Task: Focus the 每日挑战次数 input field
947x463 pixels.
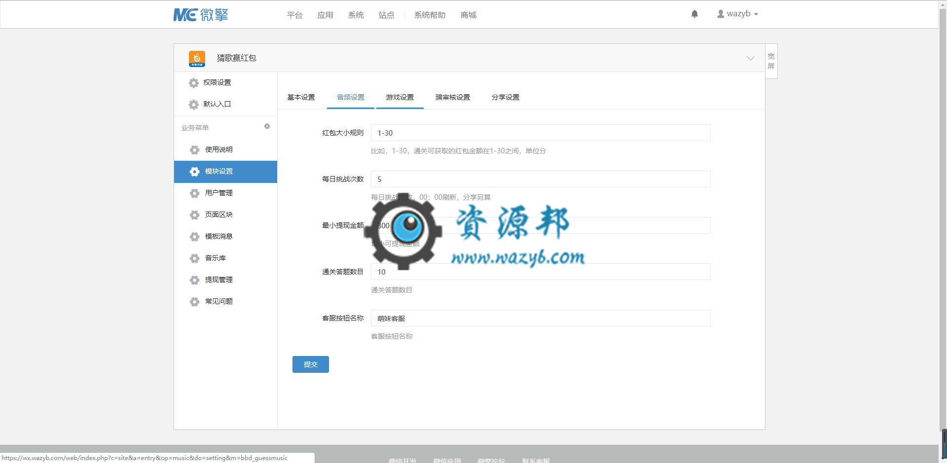Action: click(541, 179)
